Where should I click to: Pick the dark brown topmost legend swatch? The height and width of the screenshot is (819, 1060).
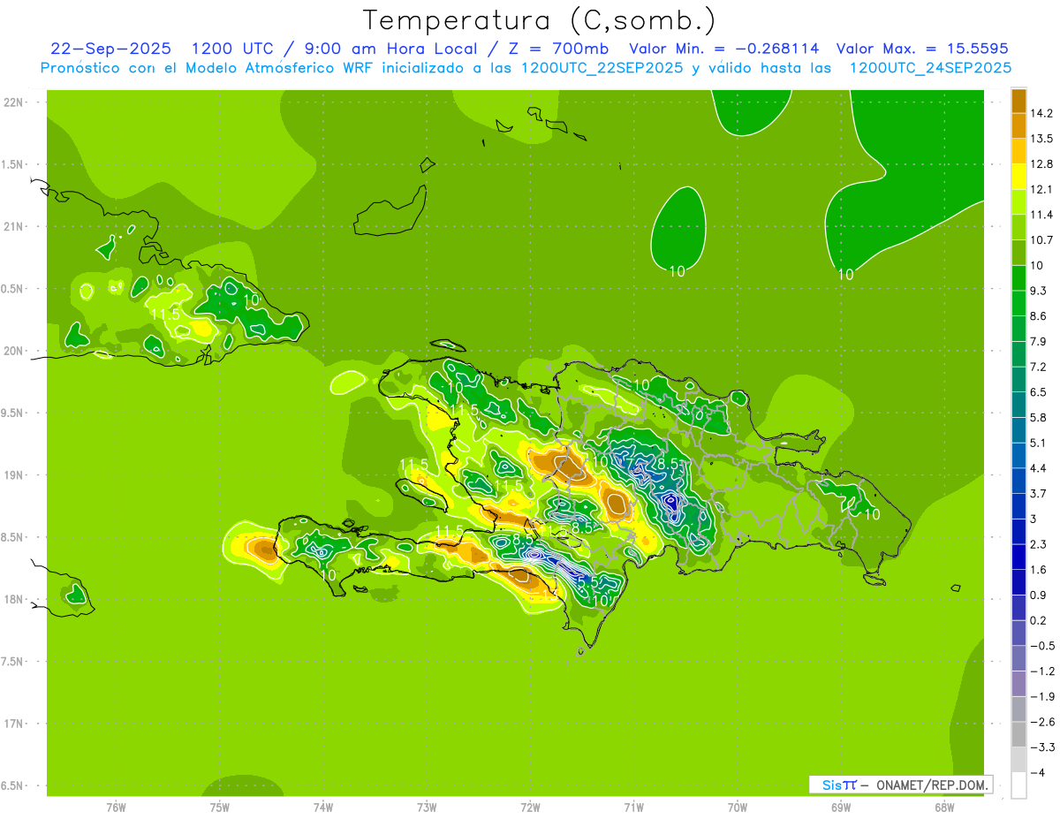coord(1018,101)
